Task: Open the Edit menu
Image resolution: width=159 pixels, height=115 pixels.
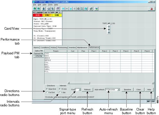Action: (39, 5)
